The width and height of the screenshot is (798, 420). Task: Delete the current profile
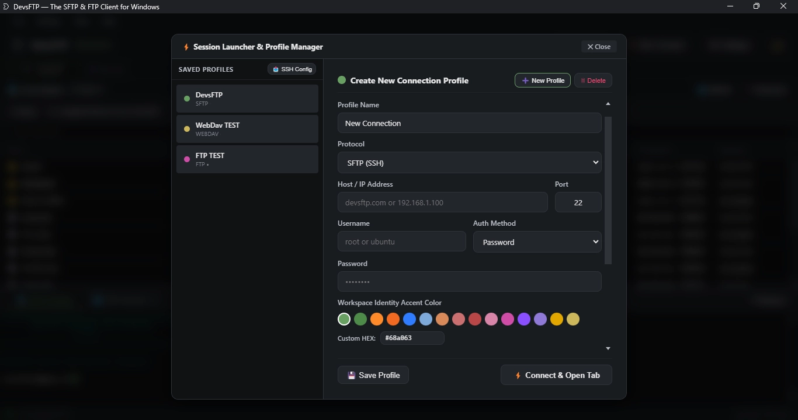pyautogui.click(x=593, y=80)
